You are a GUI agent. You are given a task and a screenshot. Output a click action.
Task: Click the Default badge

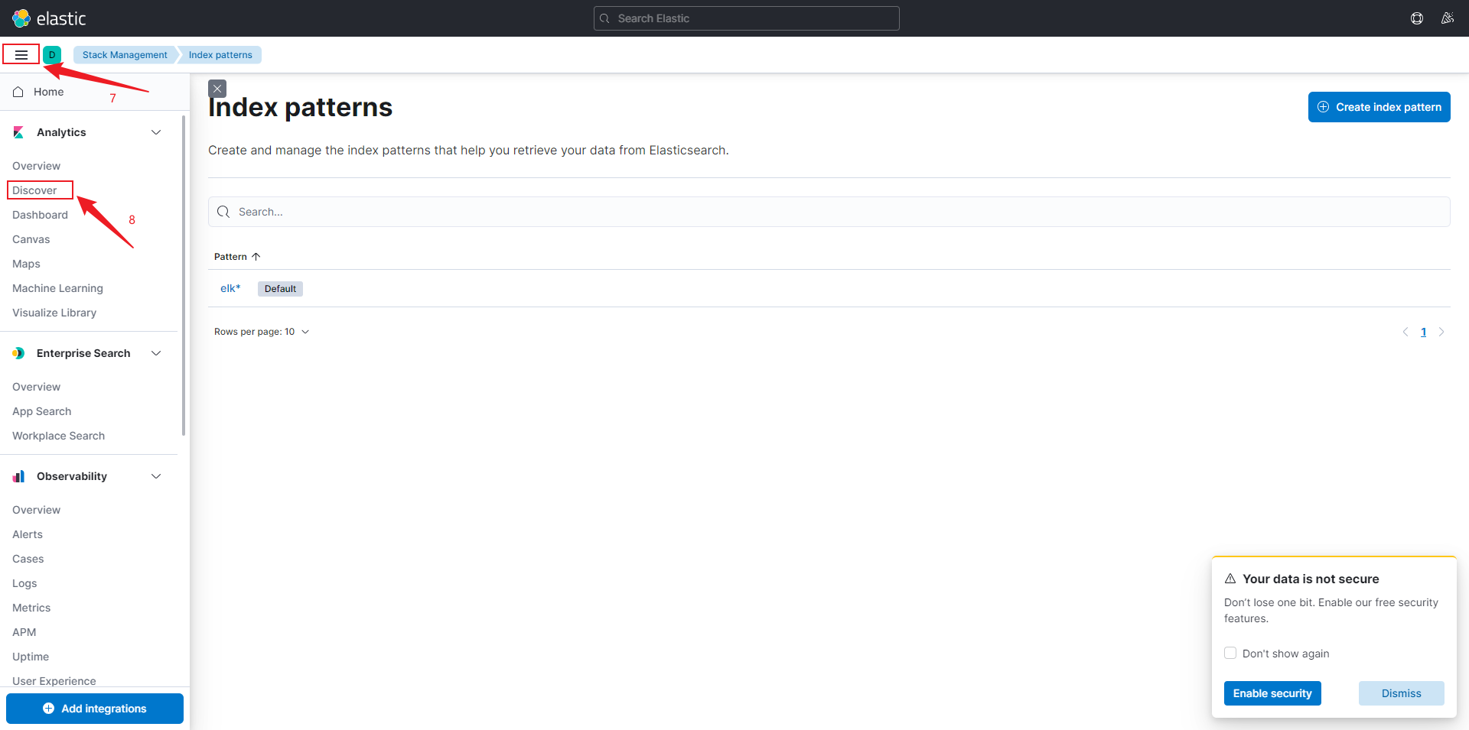280,289
